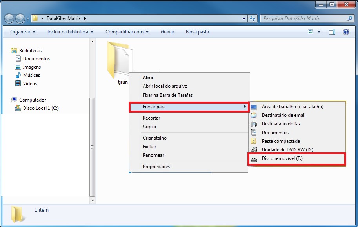Click sidebar scrollbar down arrow

click(x=93, y=200)
